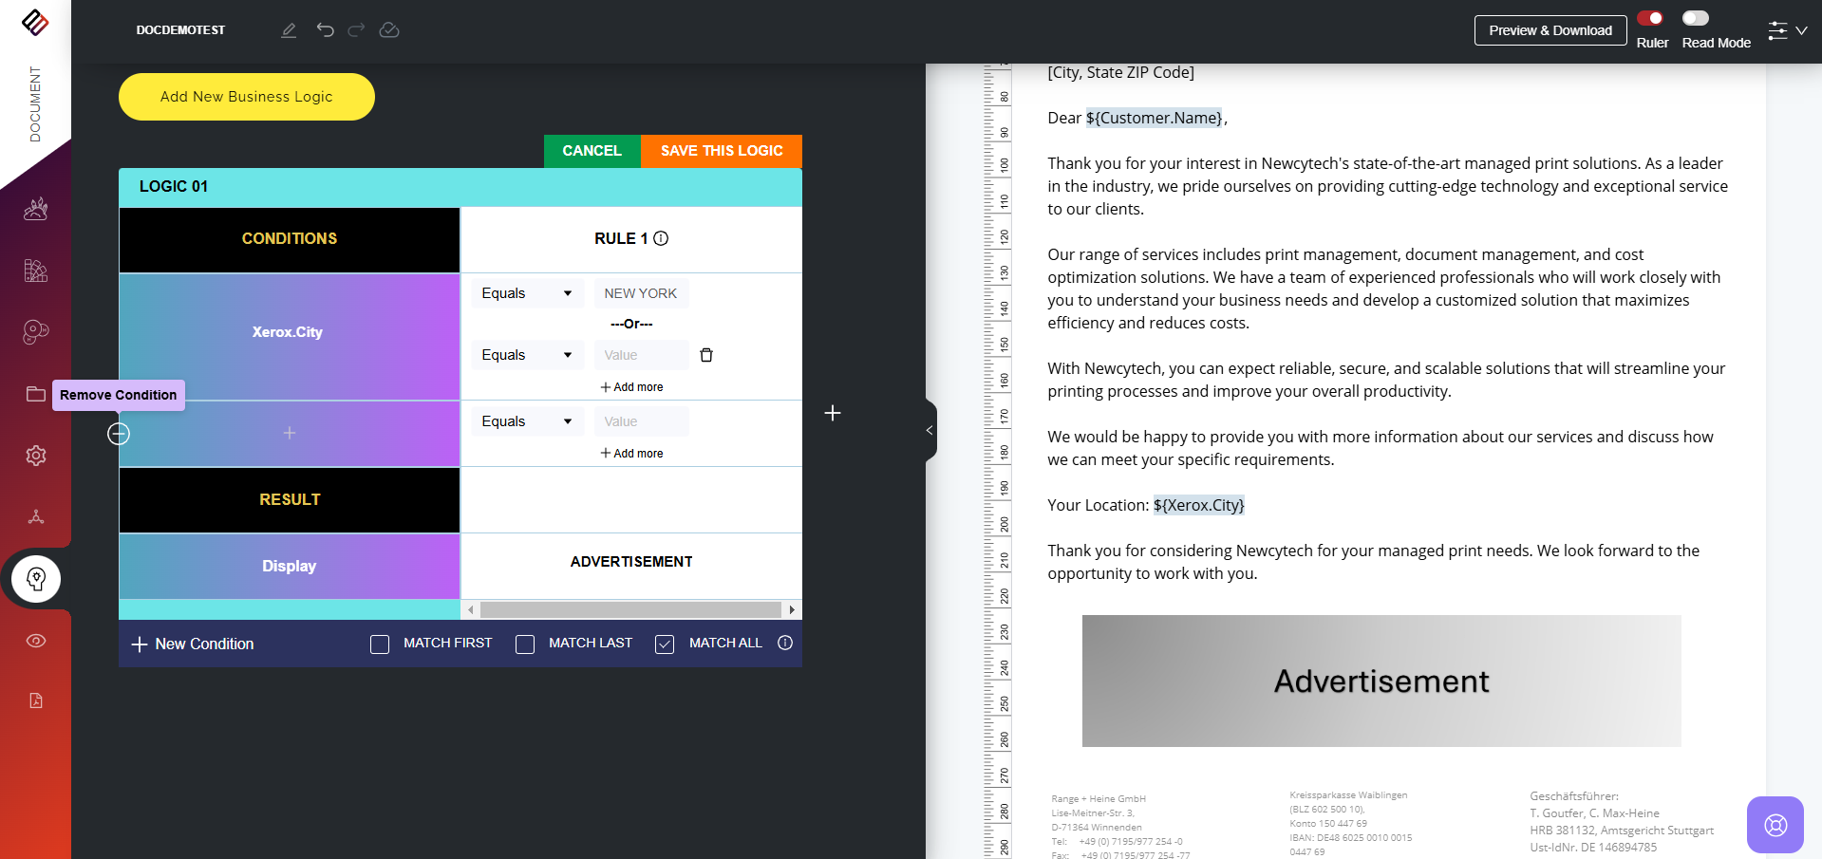Click the cloud save status icon
Image resolution: width=1822 pixels, height=859 pixels.
point(389,30)
